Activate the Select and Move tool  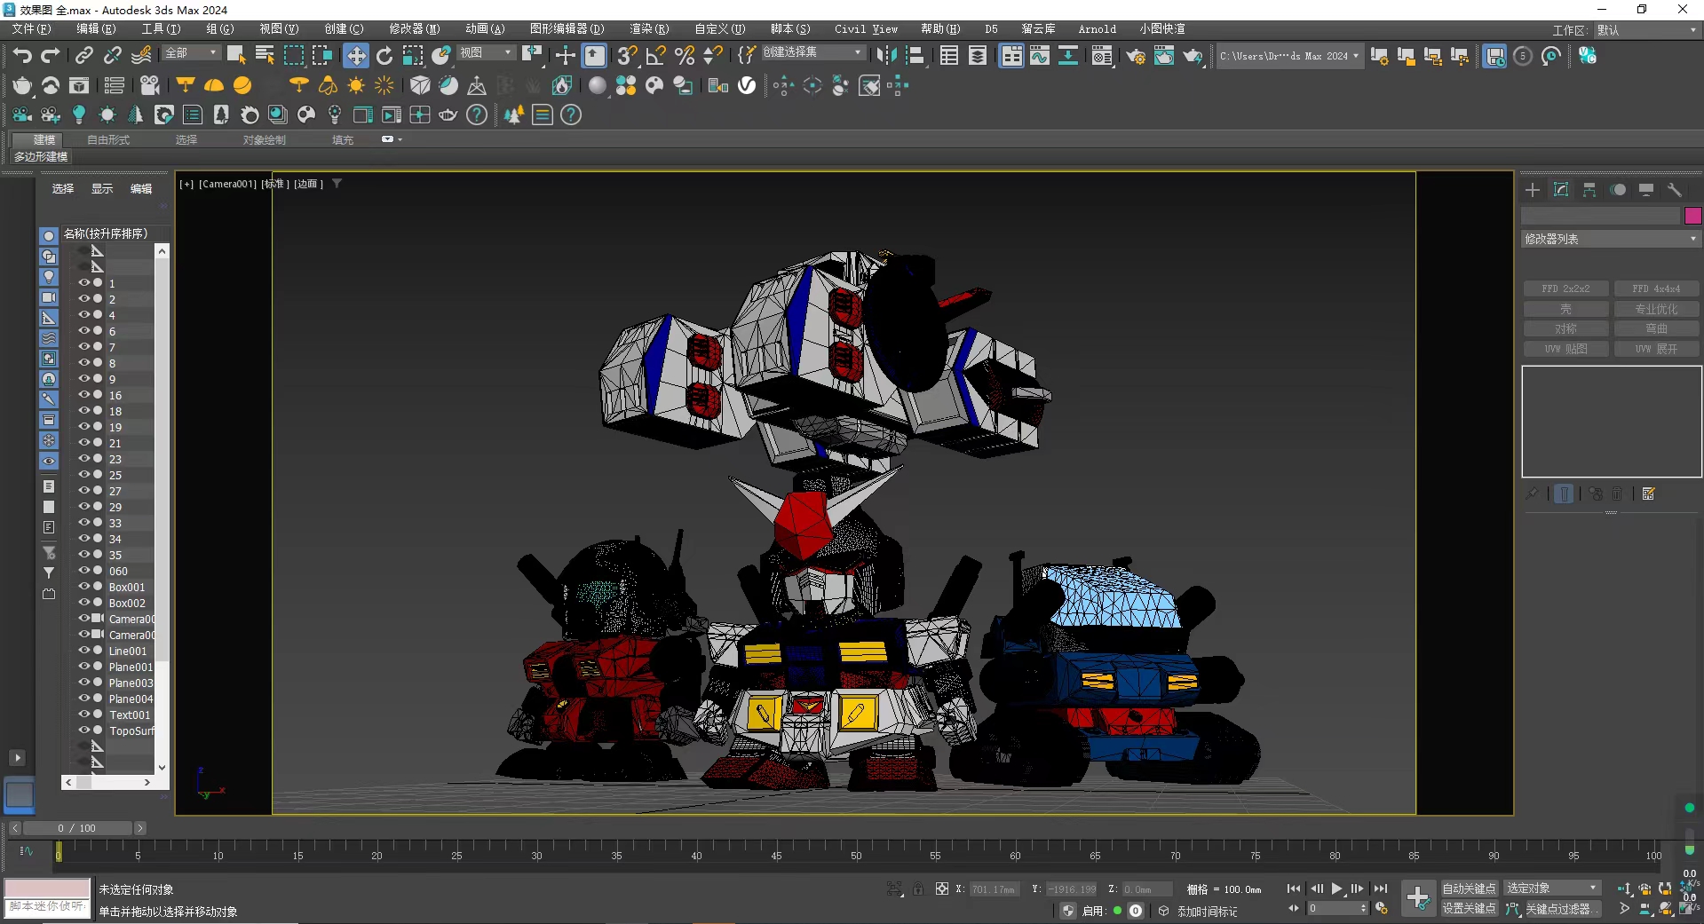pos(356,56)
